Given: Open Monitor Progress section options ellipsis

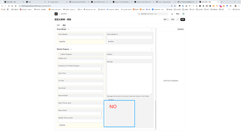Looking at the screenshot, I should [x=152, y=49].
